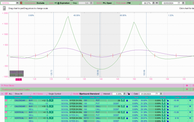
Task: Uncheck the 130 PUT CALENDAR row checkbox
Action: (x=6, y=100)
